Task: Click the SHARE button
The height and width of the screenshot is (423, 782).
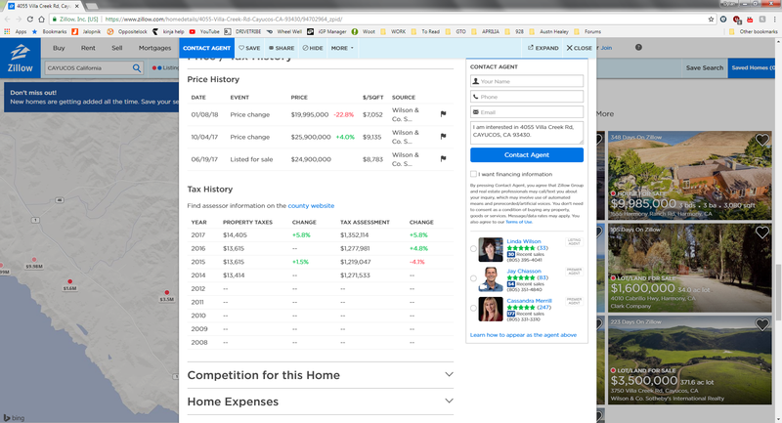Action: (282, 48)
